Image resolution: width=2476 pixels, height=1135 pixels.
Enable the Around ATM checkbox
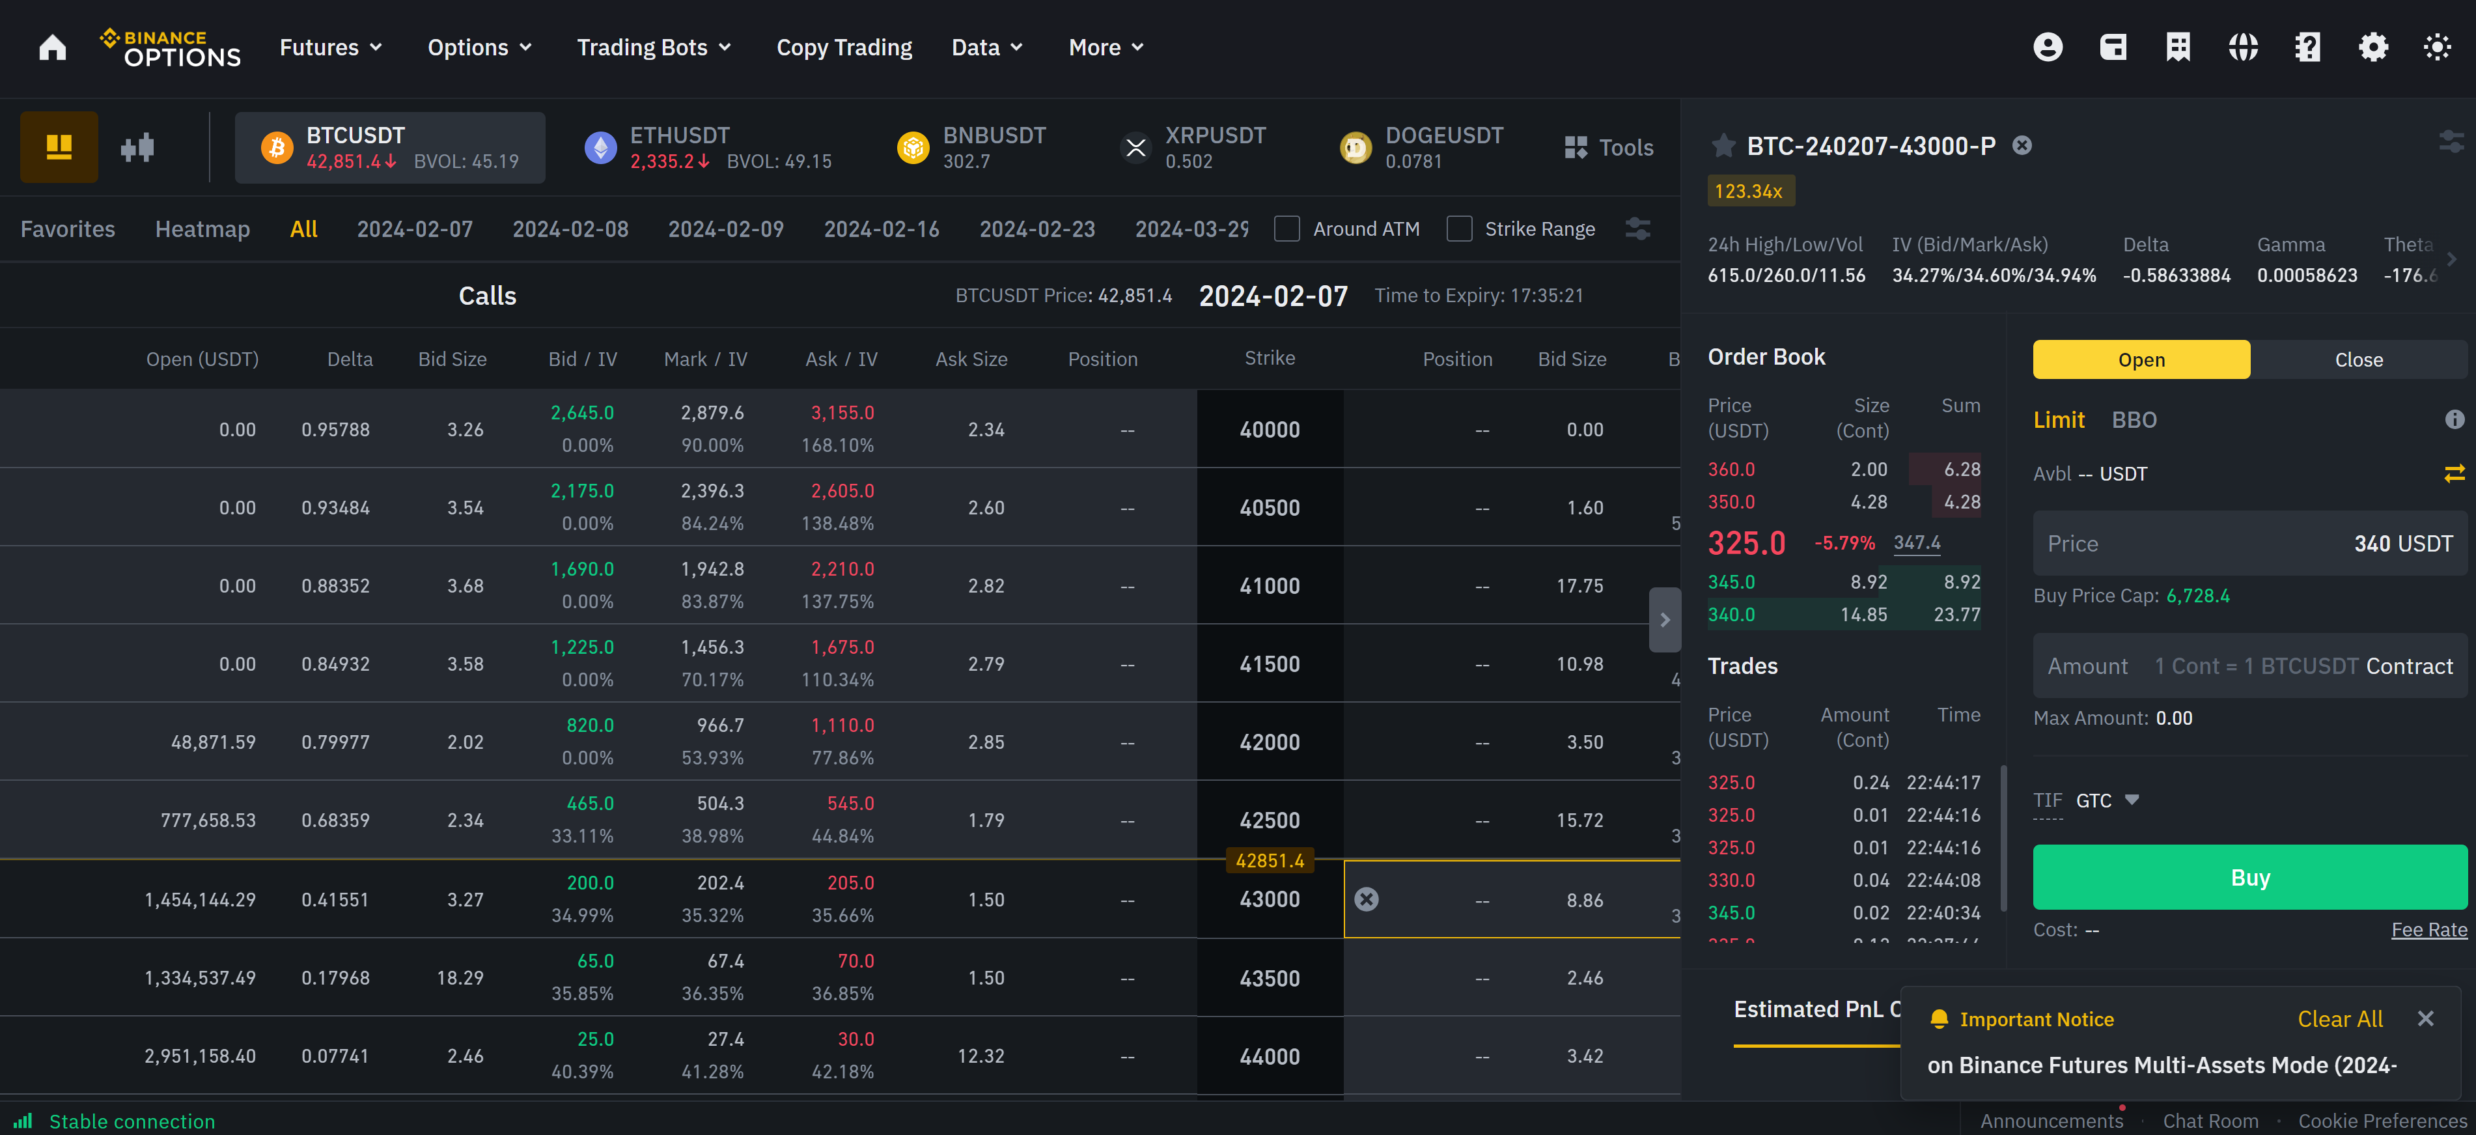(1286, 229)
